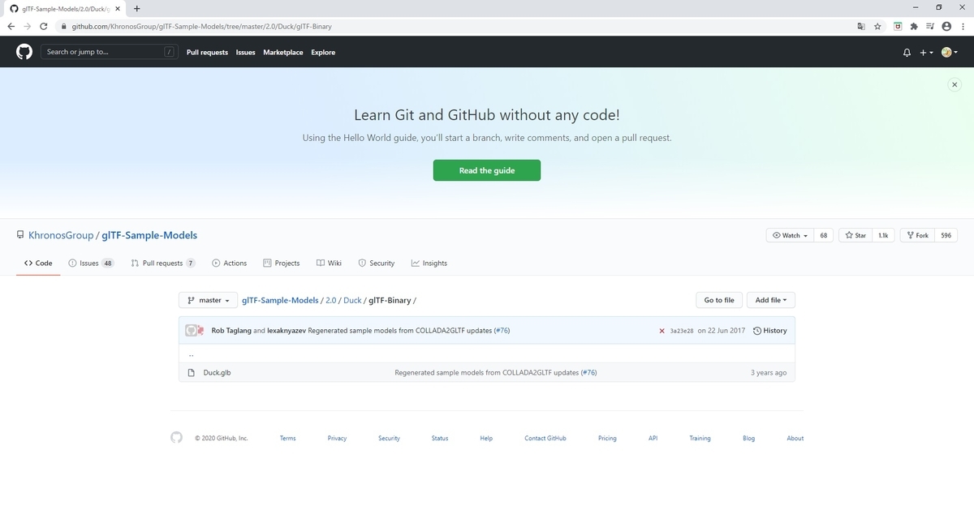Open a new browser tab
The image size is (974, 527).
136,8
